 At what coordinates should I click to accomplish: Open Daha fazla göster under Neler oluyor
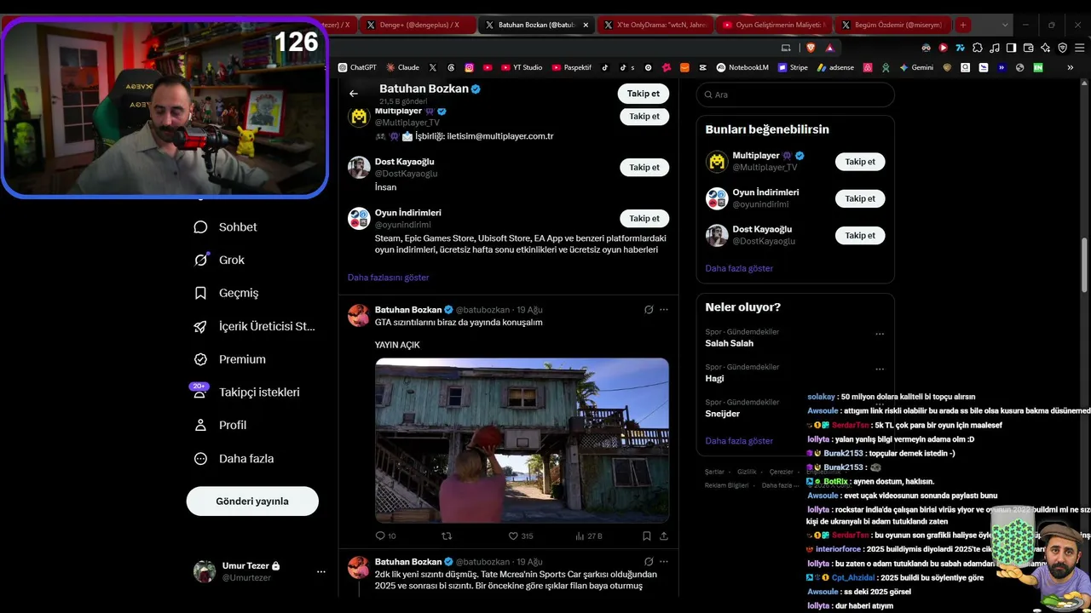point(739,441)
